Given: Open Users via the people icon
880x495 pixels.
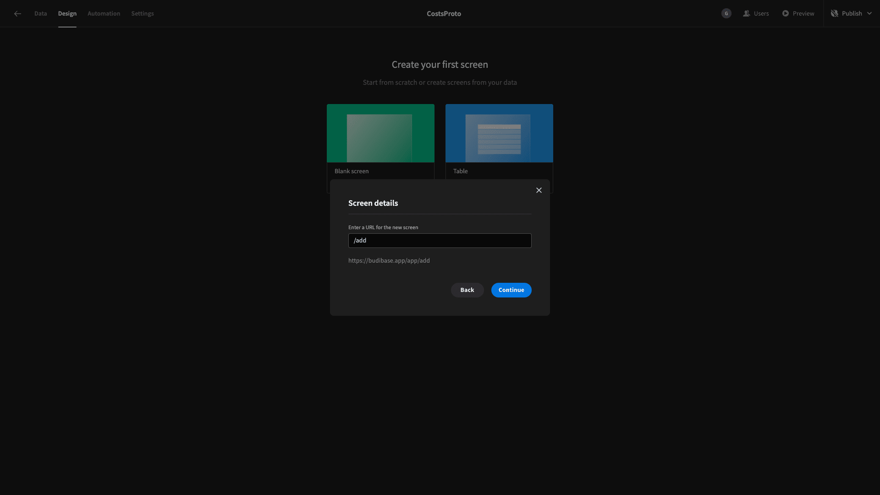Looking at the screenshot, I should 746,13.
